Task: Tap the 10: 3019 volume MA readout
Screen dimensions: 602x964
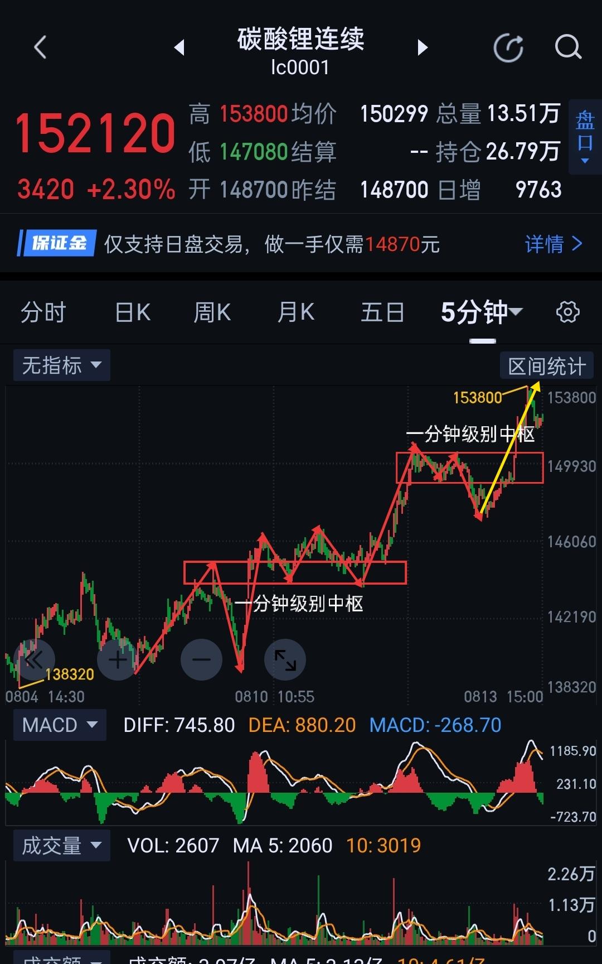Action: coord(383,846)
